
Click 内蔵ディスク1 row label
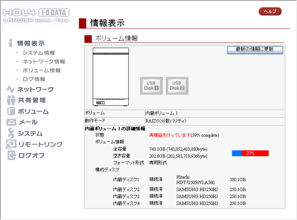coord(126,180)
